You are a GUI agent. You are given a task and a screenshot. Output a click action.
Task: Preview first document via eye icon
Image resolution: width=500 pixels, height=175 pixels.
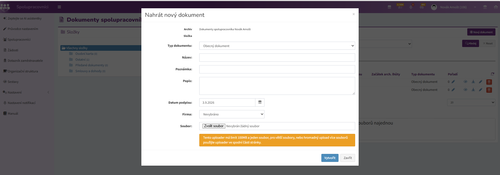(x=465, y=82)
